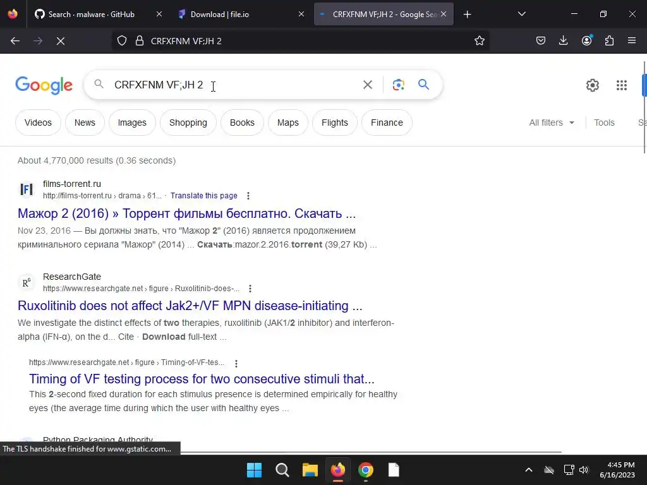Click the page vertical scrollbar
This screenshot has height=485, width=647.
tap(644, 107)
